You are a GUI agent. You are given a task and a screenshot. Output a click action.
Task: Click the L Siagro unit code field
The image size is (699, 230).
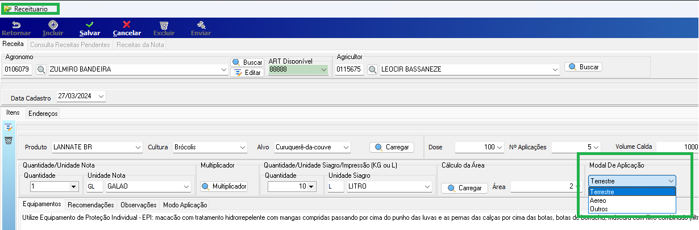[336, 186]
